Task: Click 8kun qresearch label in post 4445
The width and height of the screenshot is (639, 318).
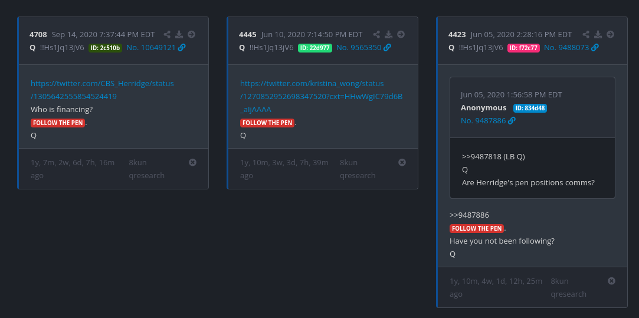Action: pyautogui.click(x=358, y=169)
